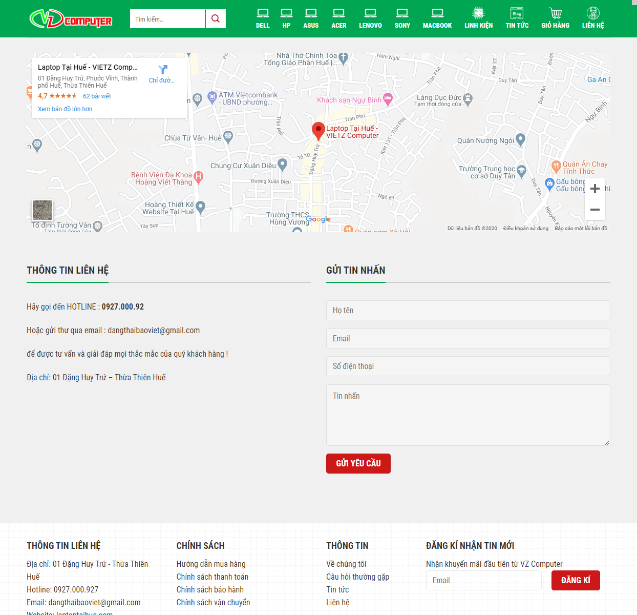Open the footer Tin tức link
This screenshot has height=615, width=637.
point(337,590)
